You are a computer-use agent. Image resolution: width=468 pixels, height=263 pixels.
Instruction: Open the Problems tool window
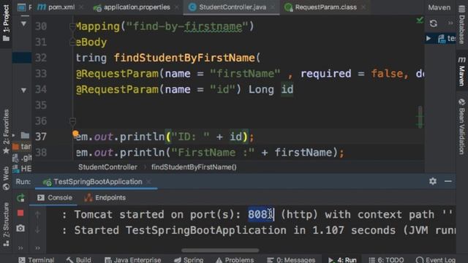(x=235, y=260)
